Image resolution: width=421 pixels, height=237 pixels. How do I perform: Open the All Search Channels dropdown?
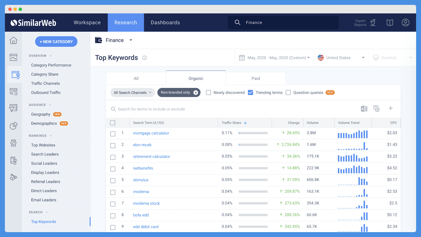[133, 93]
